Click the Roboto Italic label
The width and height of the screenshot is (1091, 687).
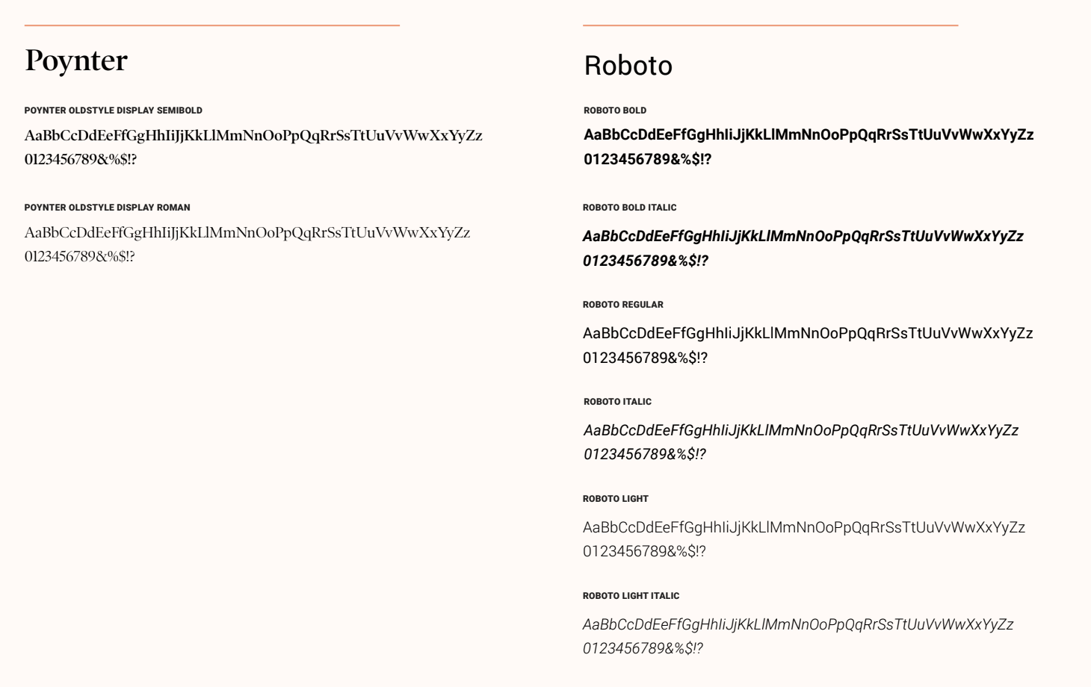(617, 402)
